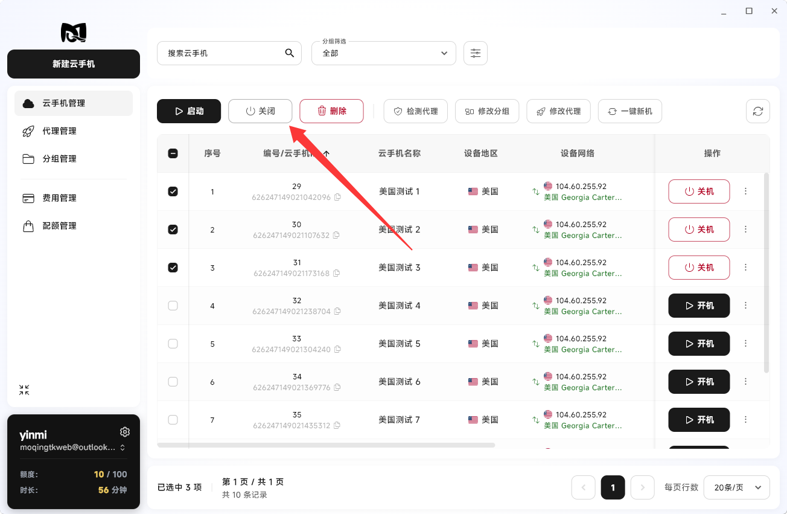Click network switch arrows for 美国测试 4
Viewport: 787px width, 514px height.
click(535, 306)
